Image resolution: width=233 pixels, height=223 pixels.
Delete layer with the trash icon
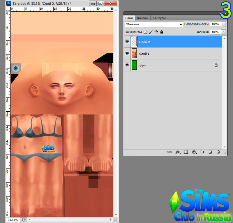coord(218,152)
